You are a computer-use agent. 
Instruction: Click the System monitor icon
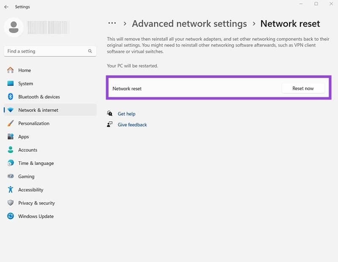click(x=10, y=83)
